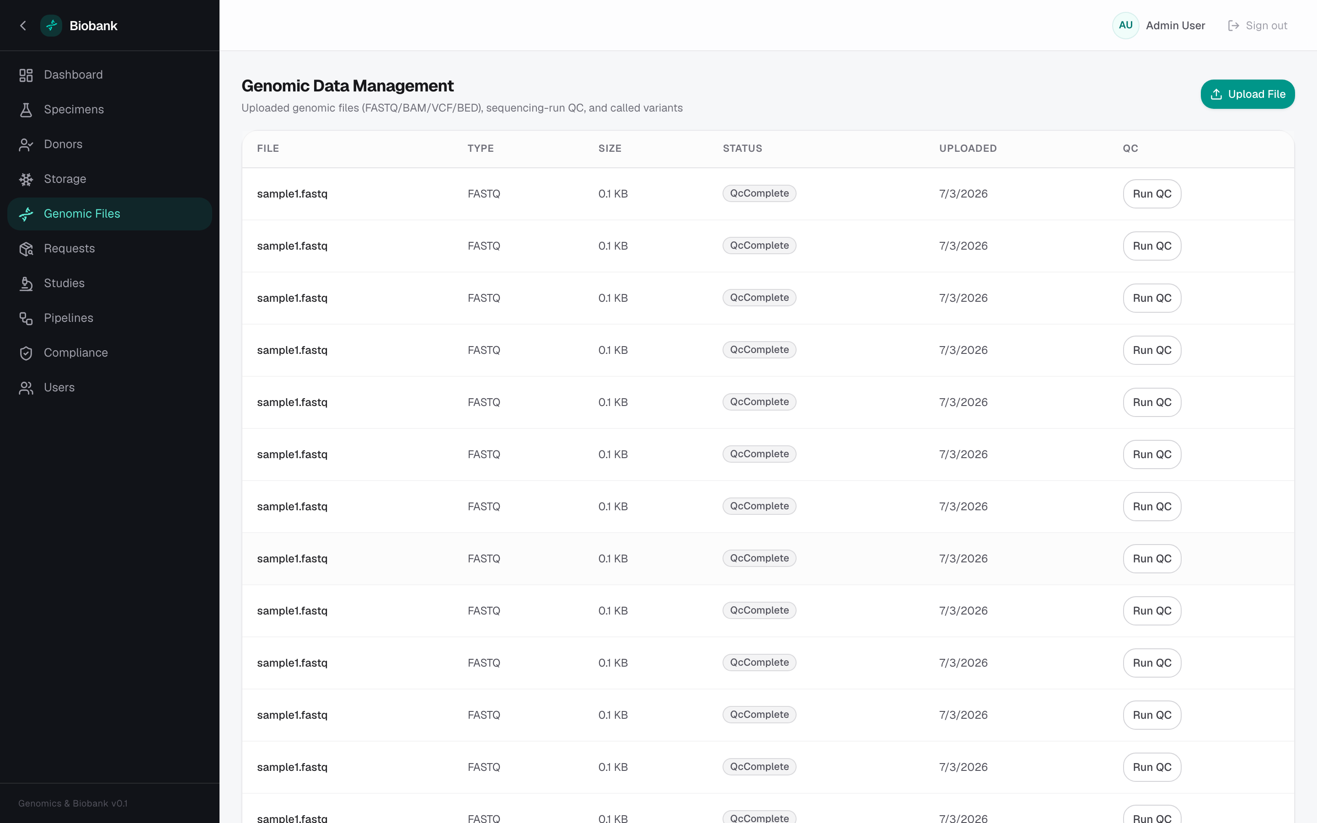Click the QcComplete badge in first row
This screenshot has width=1317, height=823.
coord(759,194)
